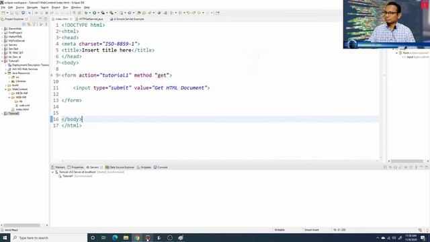Image resolution: width=430 pixels, height=242 pixels.
Task: Click the Cortana circle icon in the taskbar
Action: tap(93, 237)
